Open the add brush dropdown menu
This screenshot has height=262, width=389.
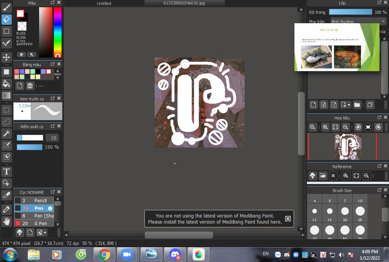coord(42,232)
